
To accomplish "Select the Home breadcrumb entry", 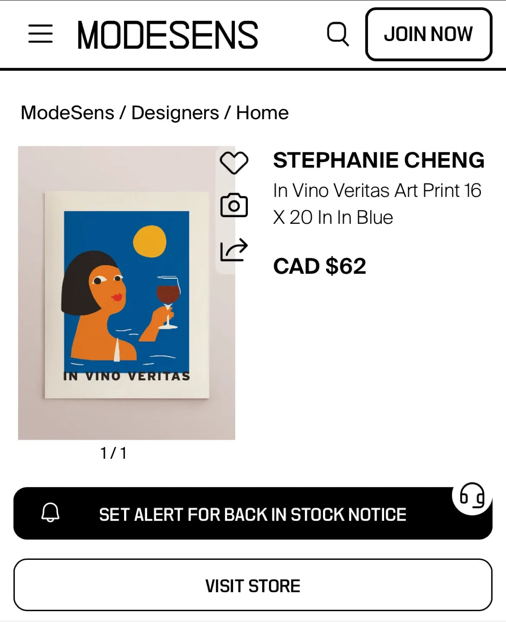I will (261, 112).
